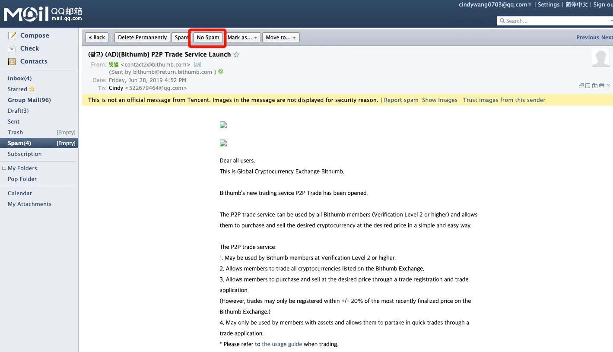Click the Check mail envelope icon
The height and width of the screenshot is (352, 613).
pos(12,48)
